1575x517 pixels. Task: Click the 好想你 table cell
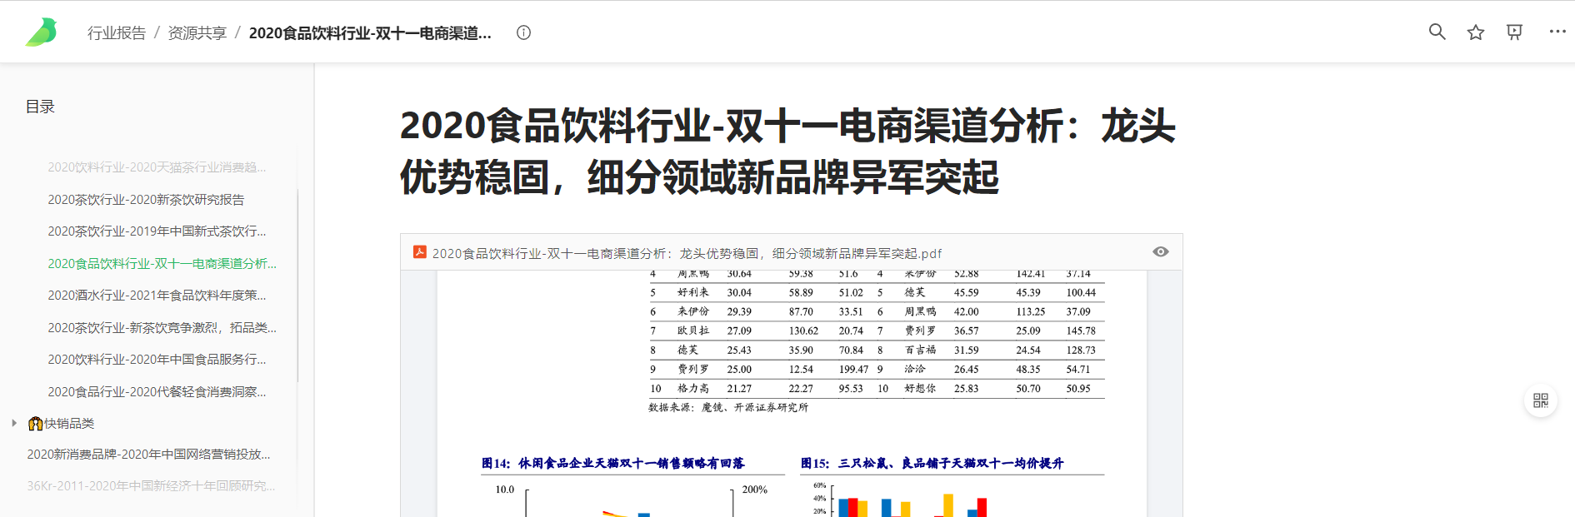[x=920, y=388]
